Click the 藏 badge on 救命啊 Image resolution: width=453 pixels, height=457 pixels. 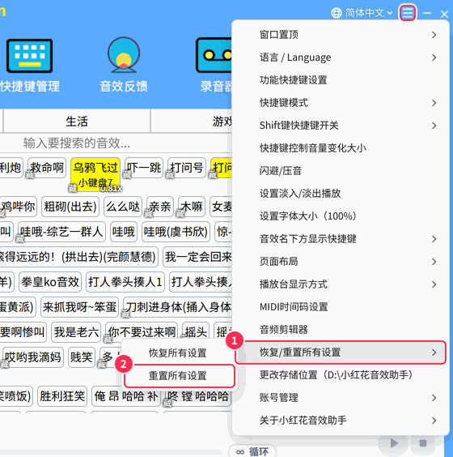pos(30,175)
